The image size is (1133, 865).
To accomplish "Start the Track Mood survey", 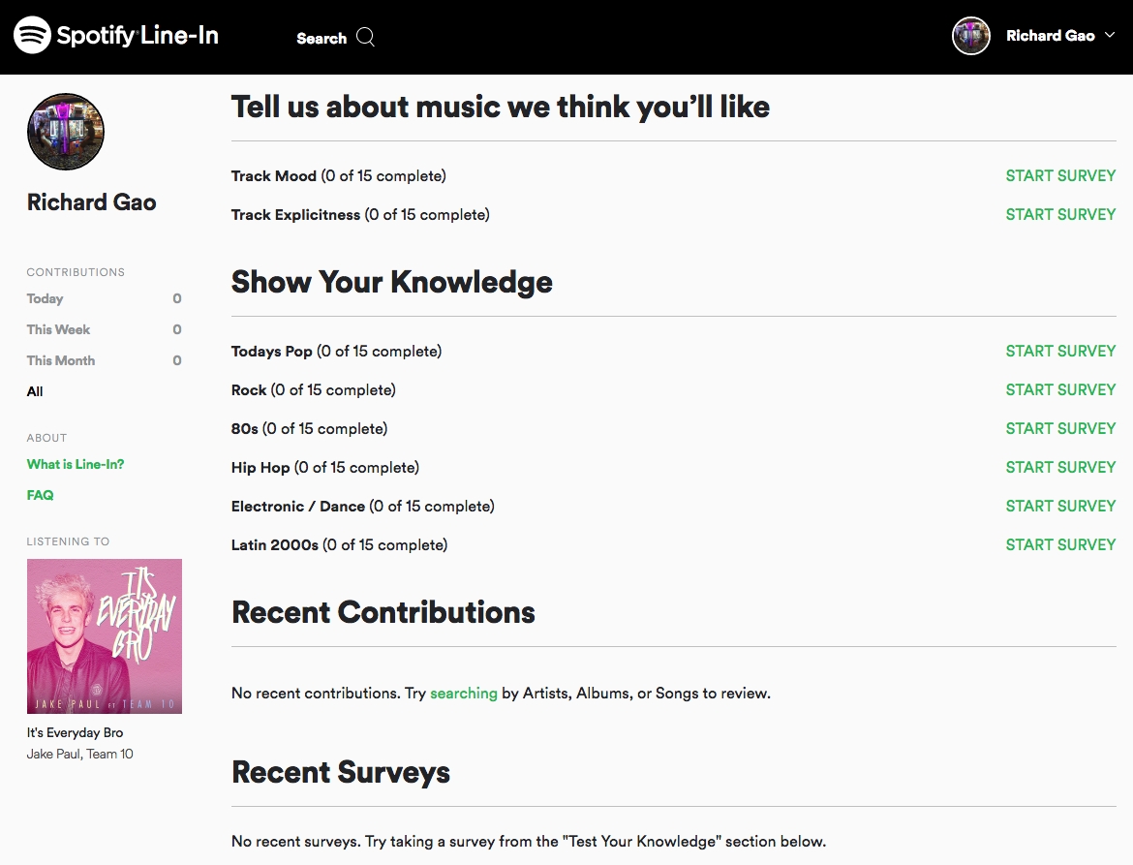I will [1060, 175].
